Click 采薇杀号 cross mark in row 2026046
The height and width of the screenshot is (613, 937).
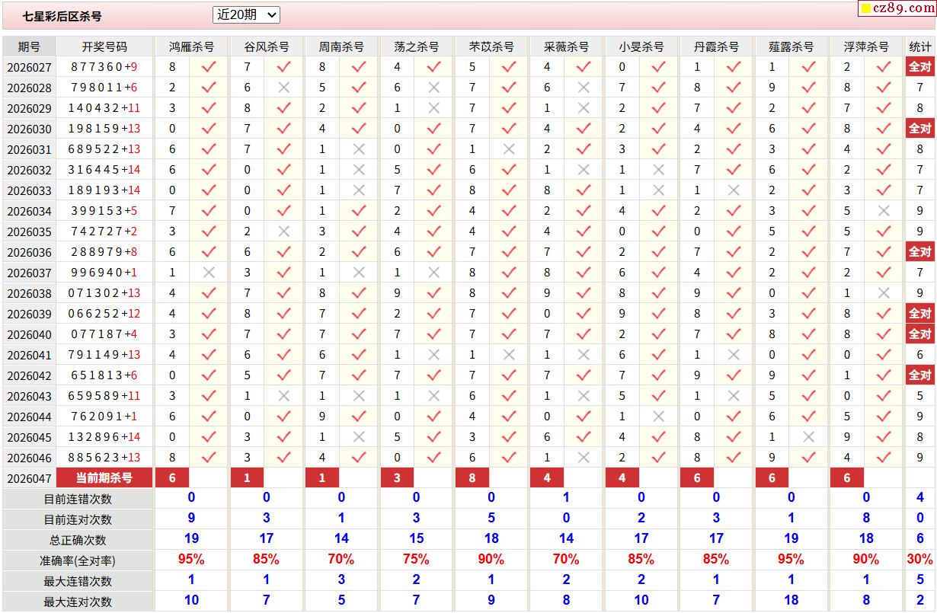tap(584, 458)
